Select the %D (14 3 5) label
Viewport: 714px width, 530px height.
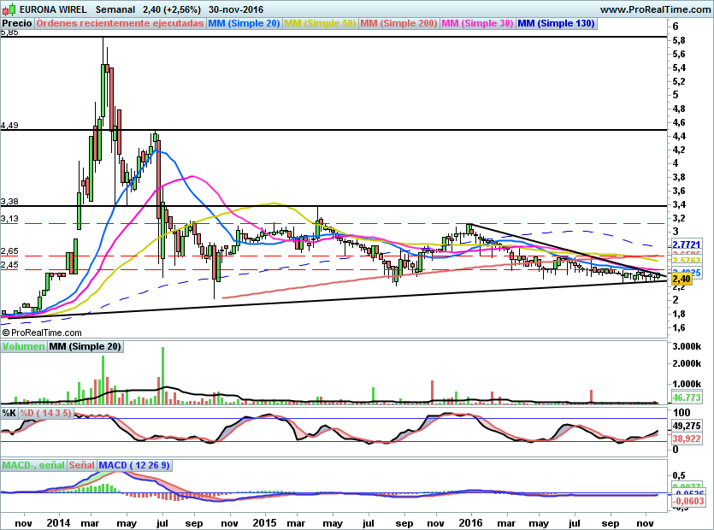pos(45,413)
